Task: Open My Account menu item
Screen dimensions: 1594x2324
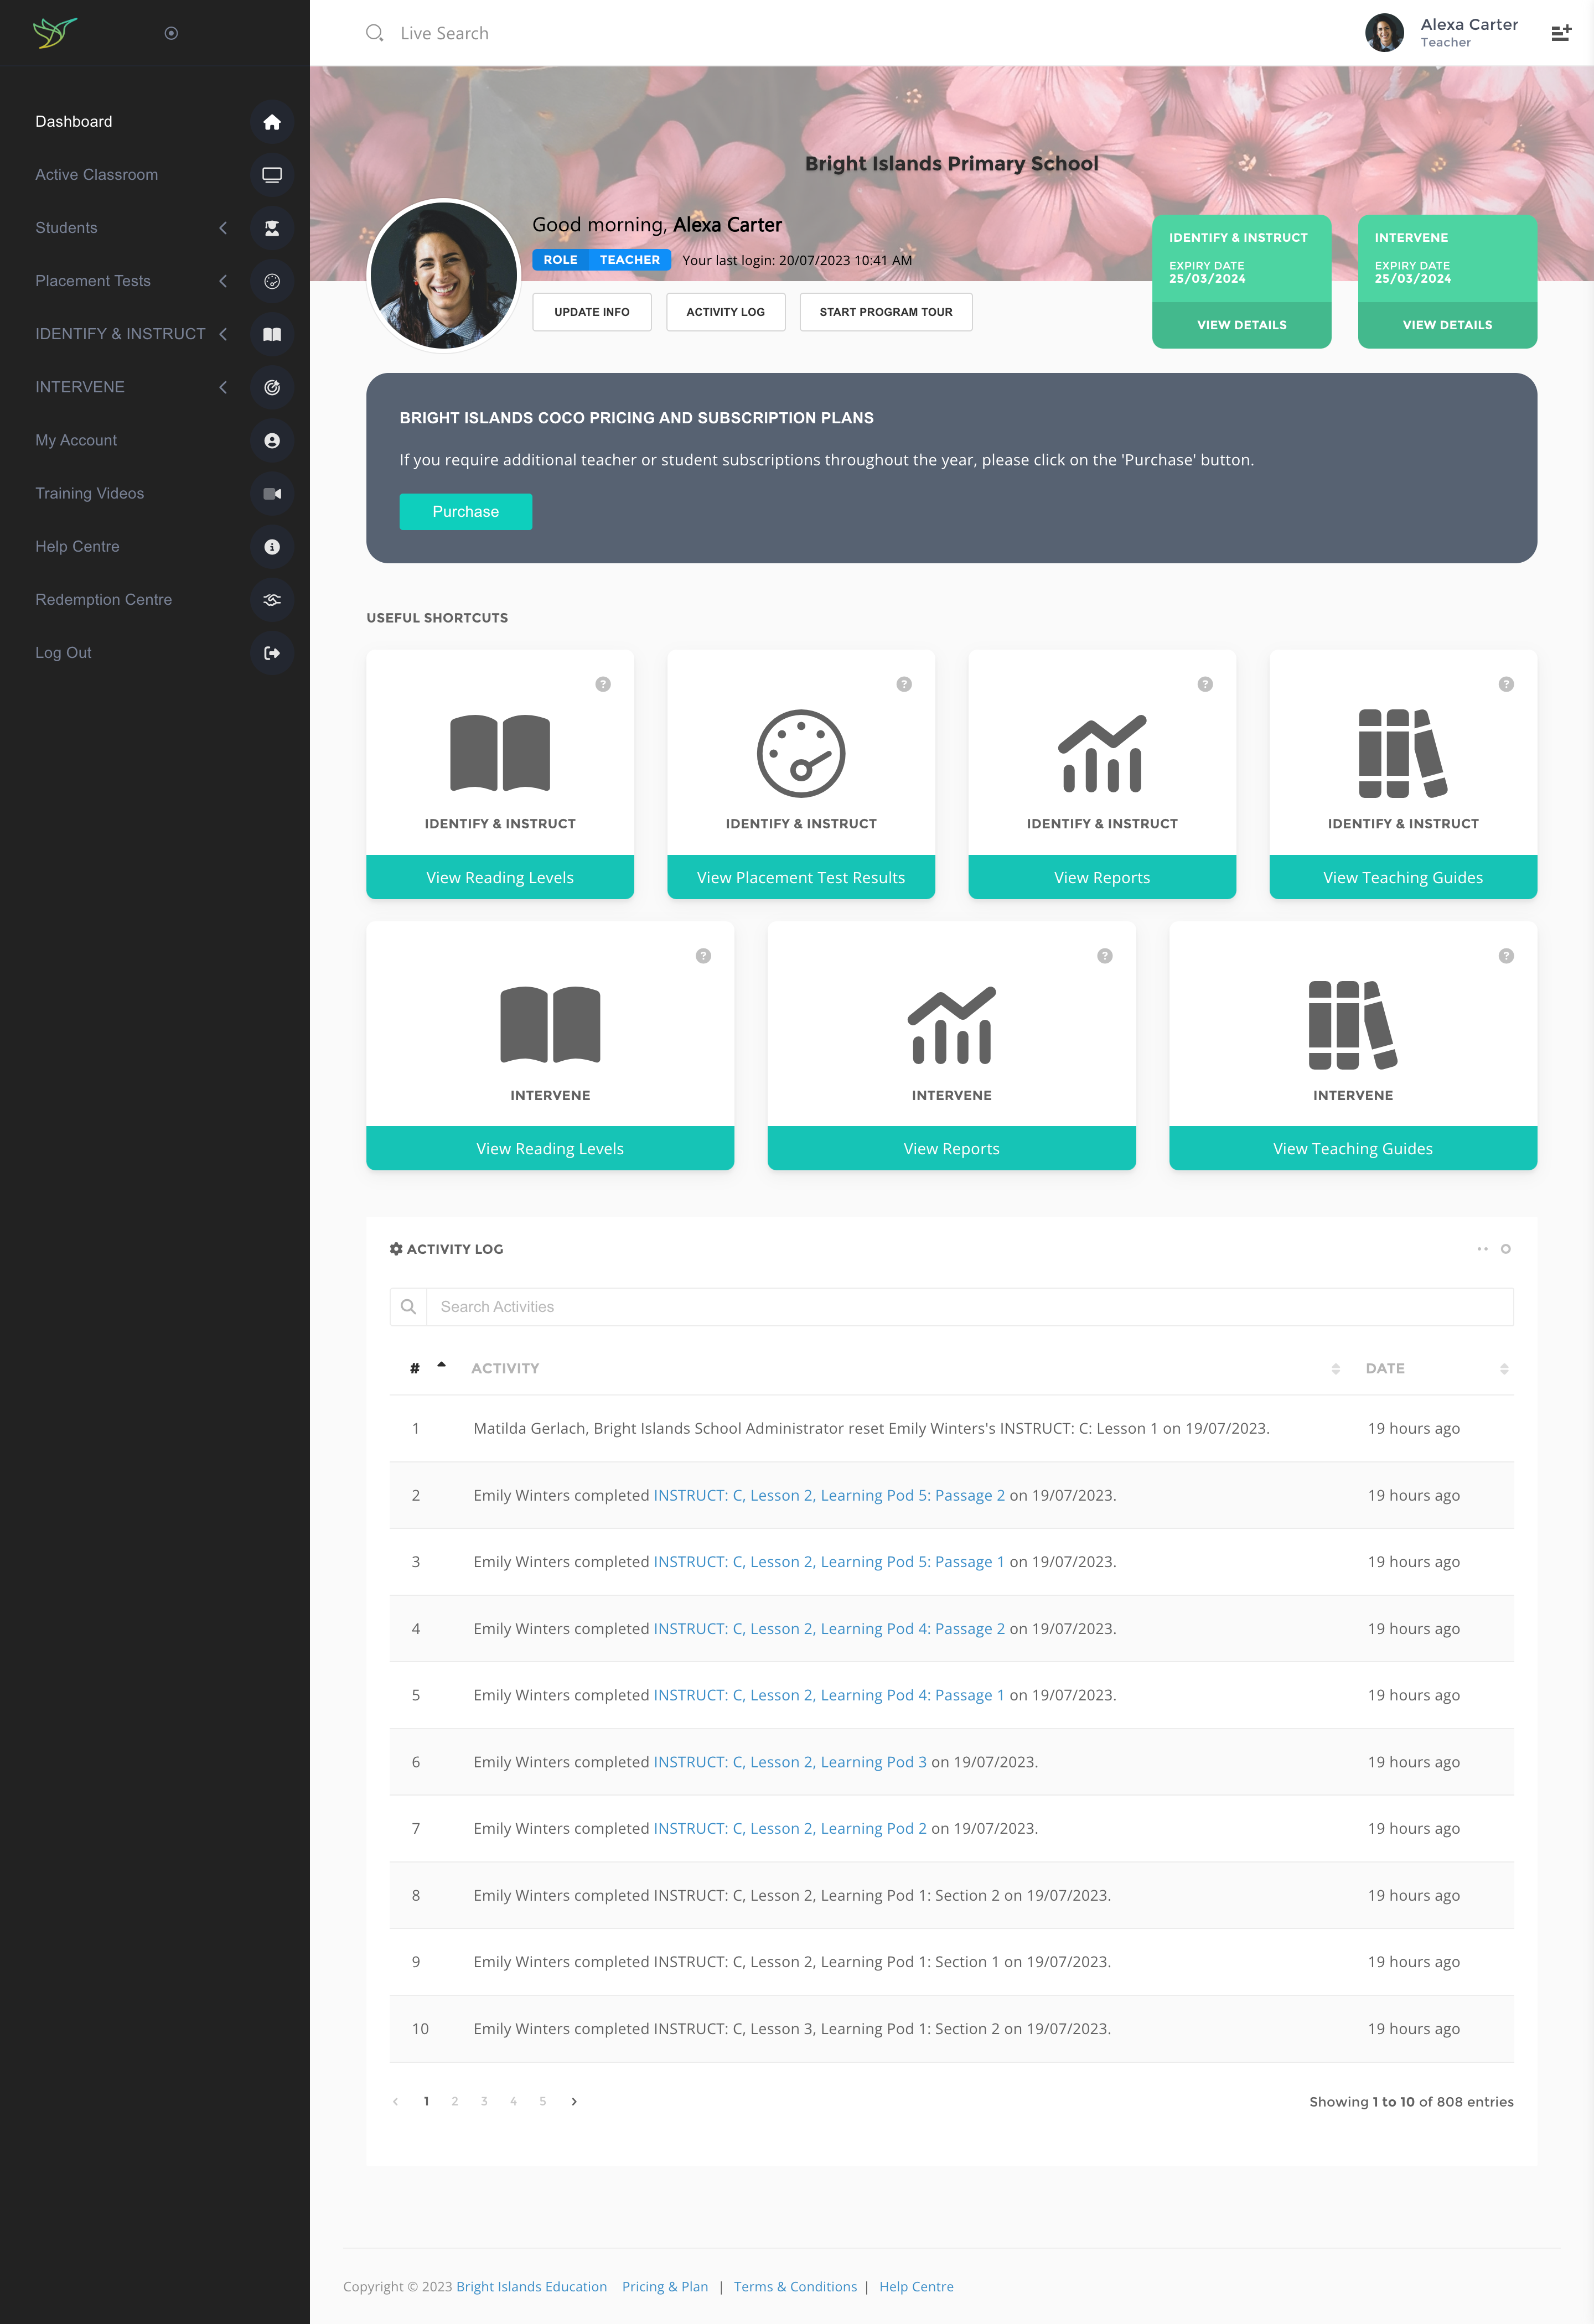Action: (76, 440)
